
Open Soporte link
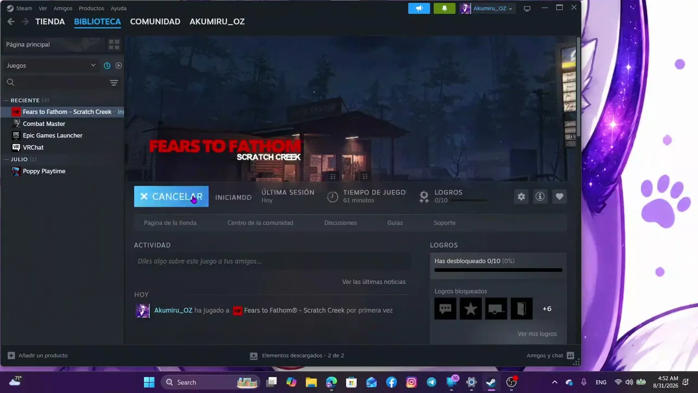[x=444, y=223]
